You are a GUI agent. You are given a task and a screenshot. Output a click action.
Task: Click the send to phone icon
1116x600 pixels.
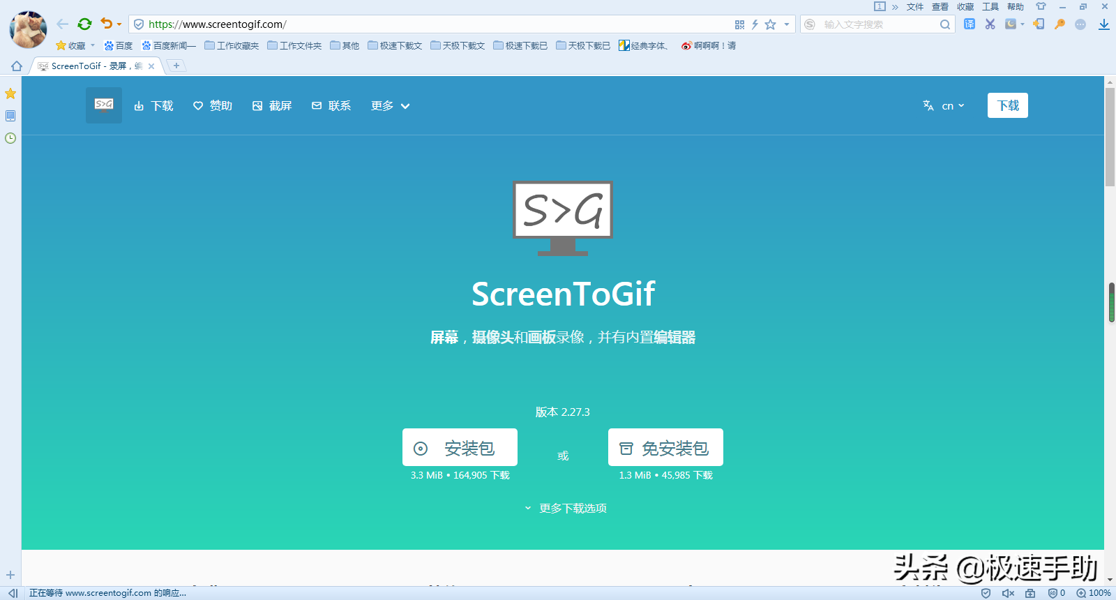[1039, 24]
